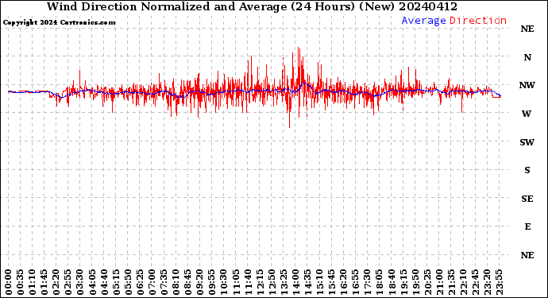
Task: Click the 04:05 time axis label
Action: coord(92,282)
